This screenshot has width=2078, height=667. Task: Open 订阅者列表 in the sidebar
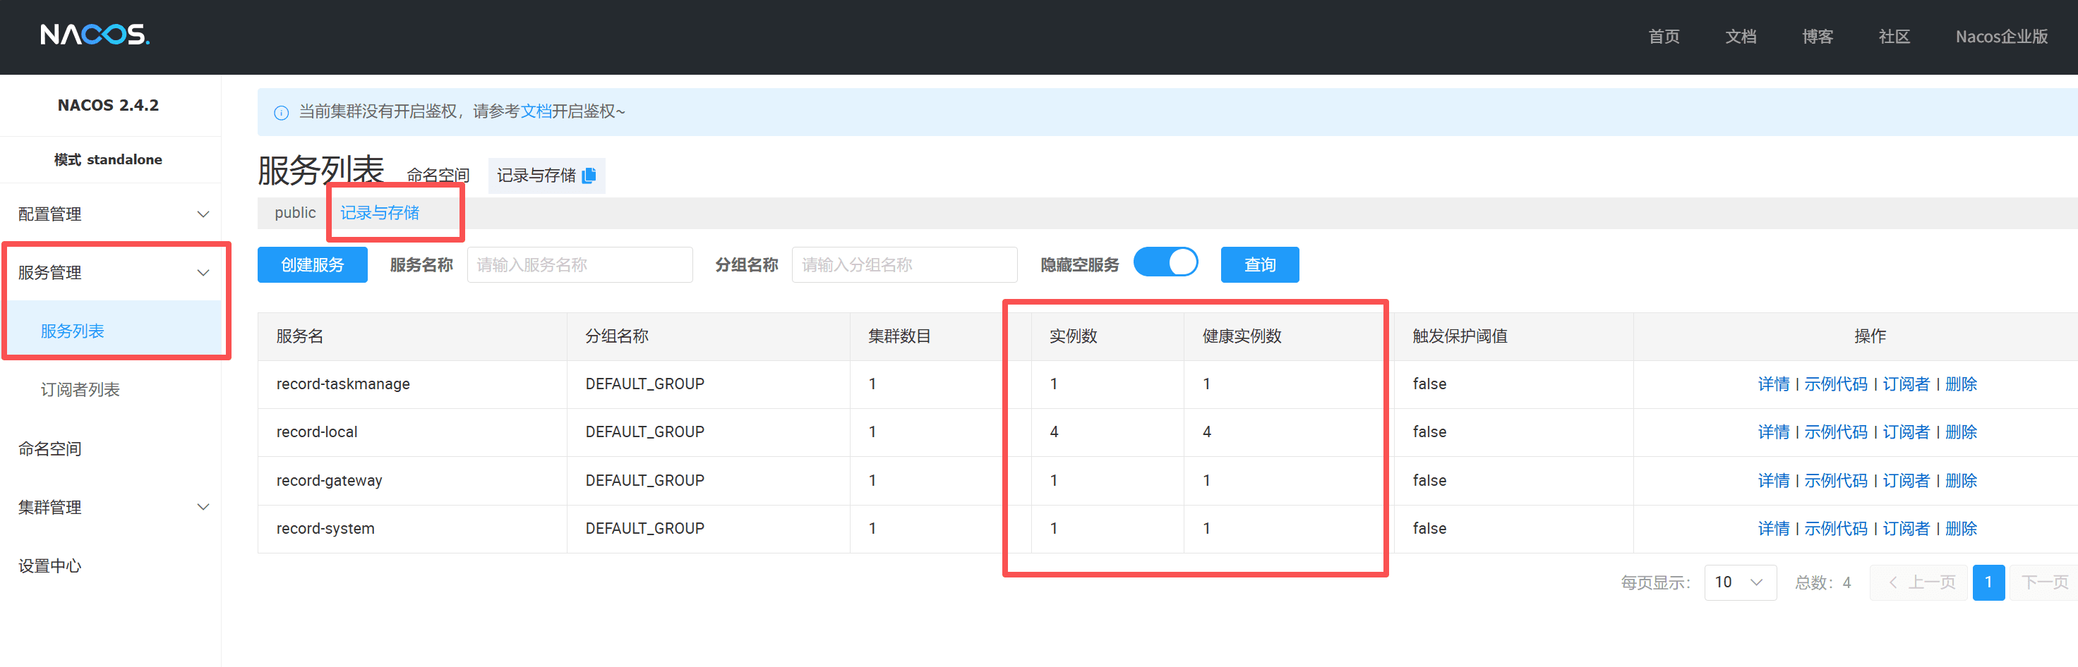pos(80,390)
